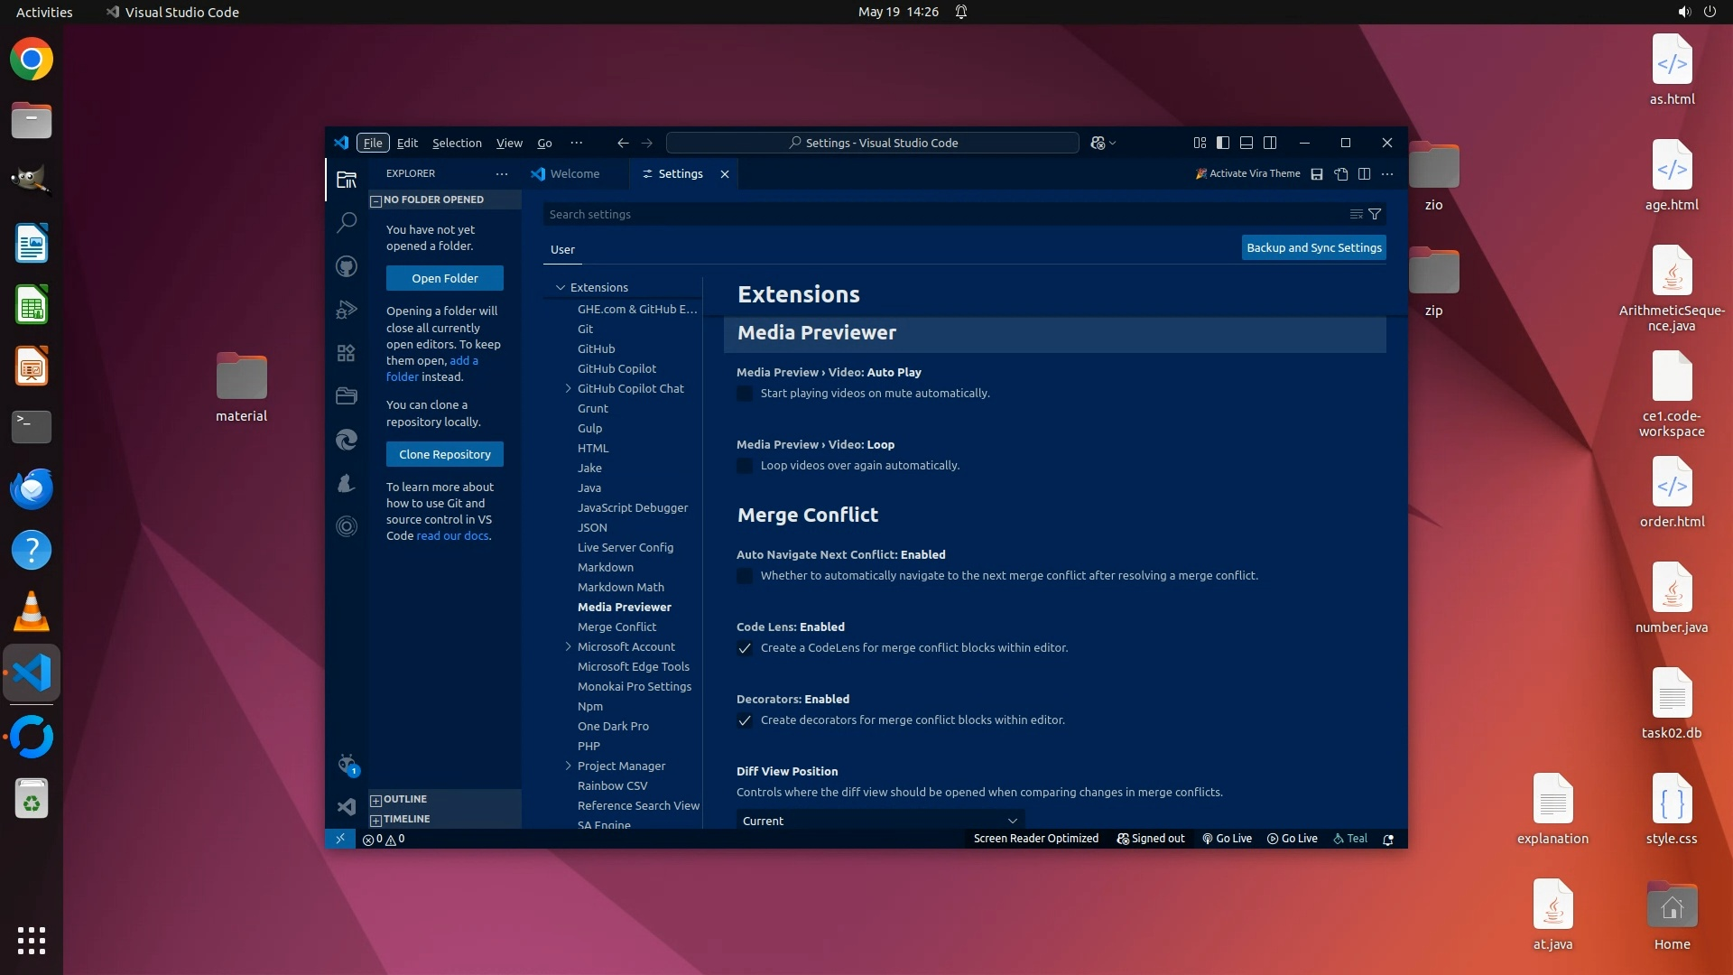Uncheck Code Lens Enabled checkbox
The width and height of the screenshot is (1733, 975).
(x=745, y=648)
